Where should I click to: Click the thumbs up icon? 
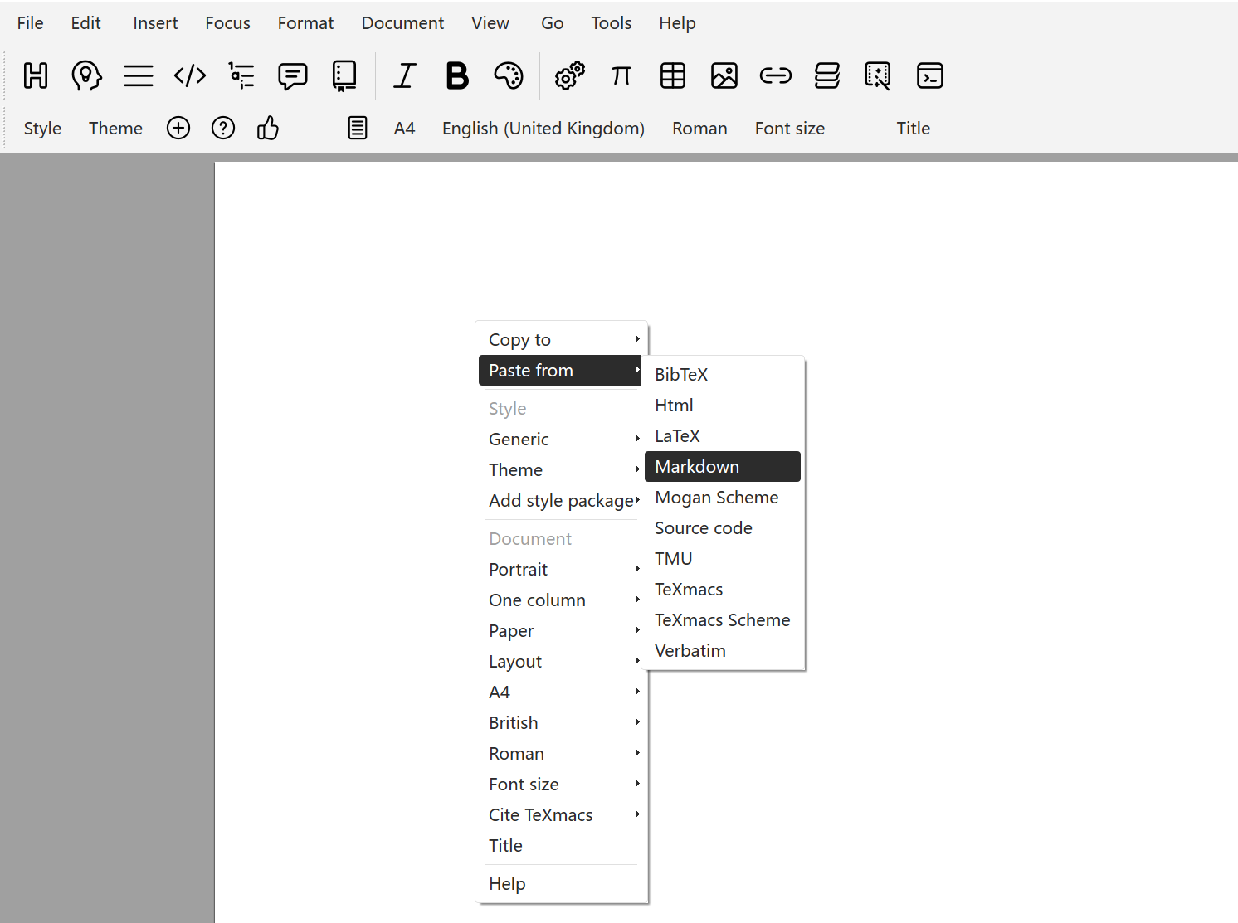[268, 128]
